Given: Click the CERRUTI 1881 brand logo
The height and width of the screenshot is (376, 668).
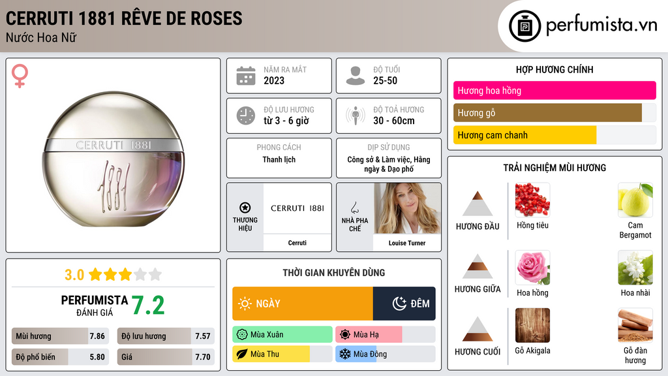Looking at the screenshot, I should coord(297,208).
